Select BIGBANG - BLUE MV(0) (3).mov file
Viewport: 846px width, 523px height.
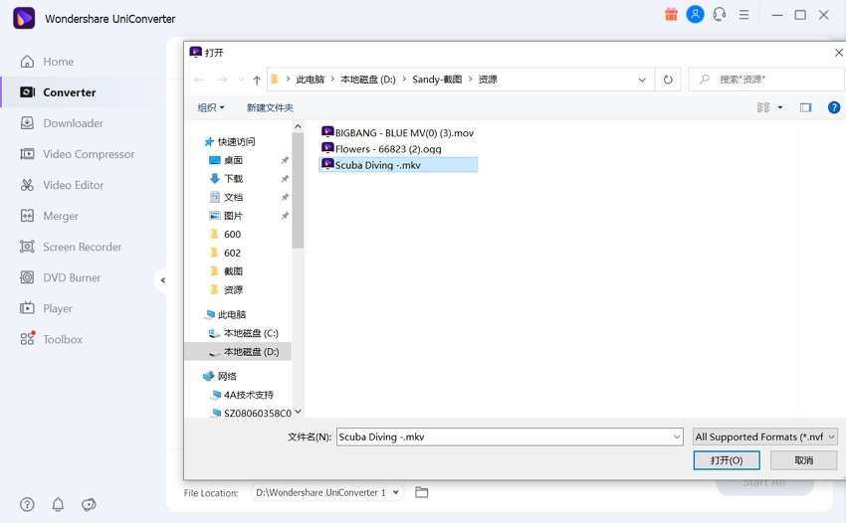click(x=398, y=132)
